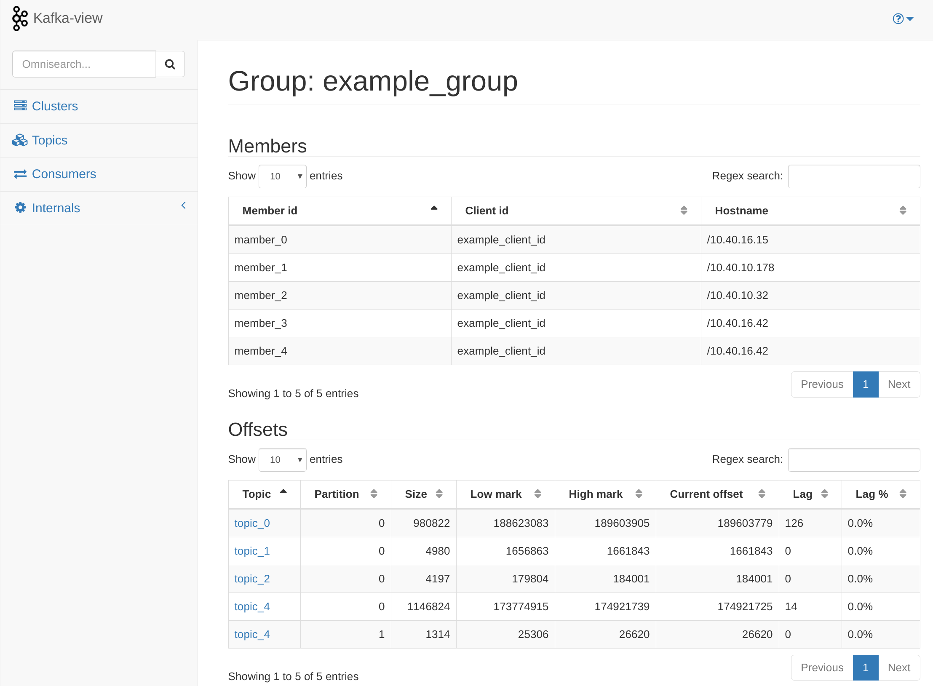Go to Clusters in sidebar
The width and height of the screenshot is (933, 686).
point(55,106)
